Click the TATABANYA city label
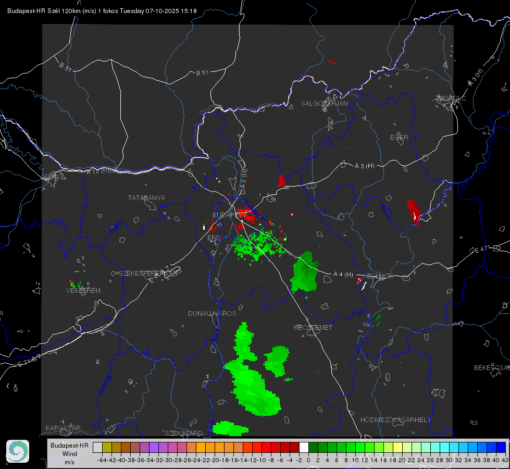 [x=146, y=198]
